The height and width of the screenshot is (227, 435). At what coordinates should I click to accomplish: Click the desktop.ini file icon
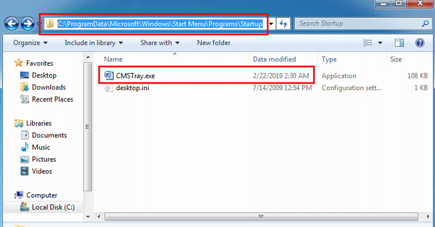point(109,88)
